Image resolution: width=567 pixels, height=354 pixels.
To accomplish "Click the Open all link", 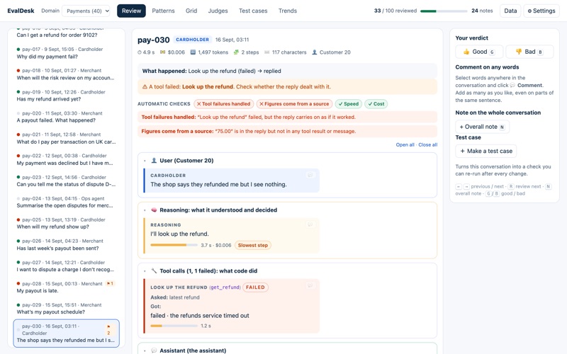I will pyautogui.click(x=405, y=145).
